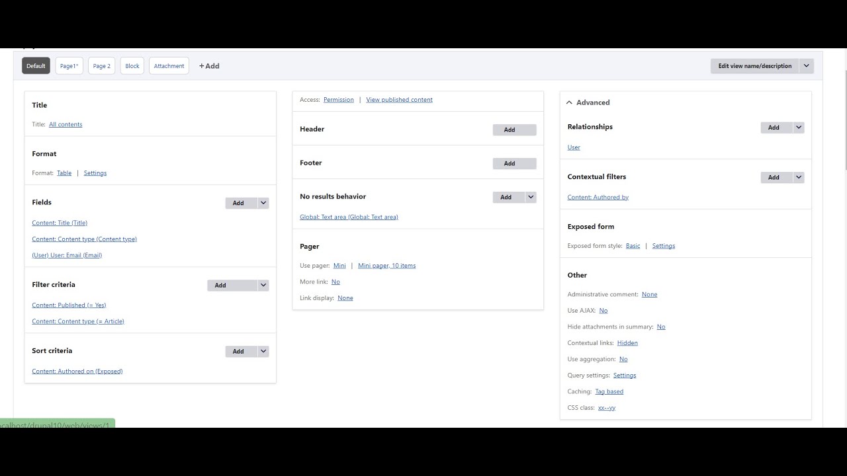Edit Content: Authored on (Exposed) sort
Viewport: 847px width, 476px height.
tap(77, 372)
